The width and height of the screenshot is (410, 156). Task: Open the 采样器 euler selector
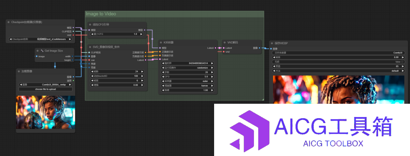click(x=188, y=81)
